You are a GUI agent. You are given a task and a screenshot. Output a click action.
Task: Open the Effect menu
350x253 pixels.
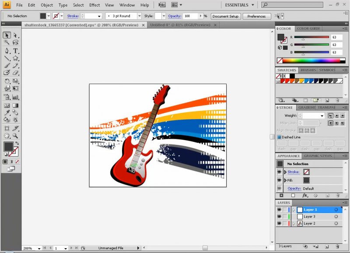(x=94, y=5)
